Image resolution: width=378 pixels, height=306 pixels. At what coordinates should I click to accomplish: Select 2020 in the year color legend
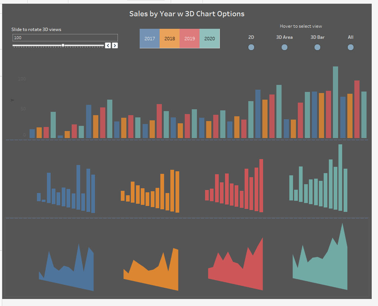click(x=210, y=38)
